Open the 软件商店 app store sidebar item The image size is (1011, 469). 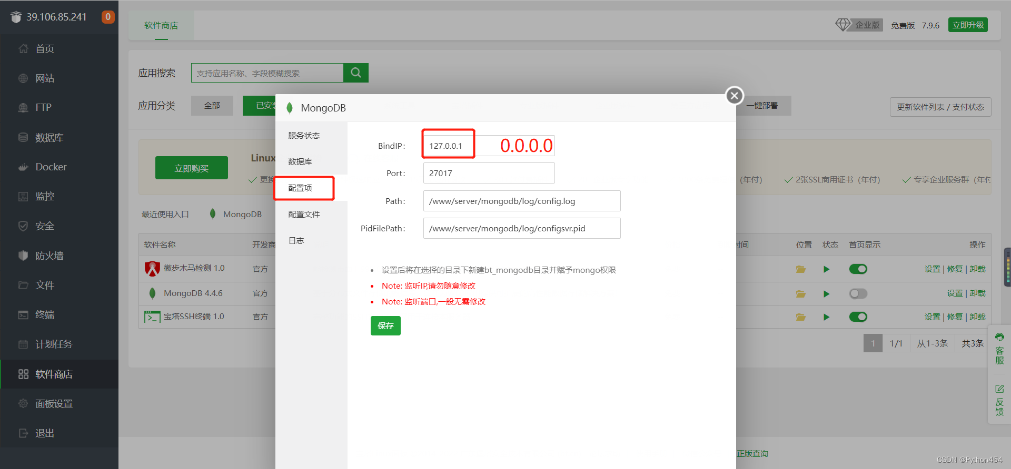click(59, 374)
